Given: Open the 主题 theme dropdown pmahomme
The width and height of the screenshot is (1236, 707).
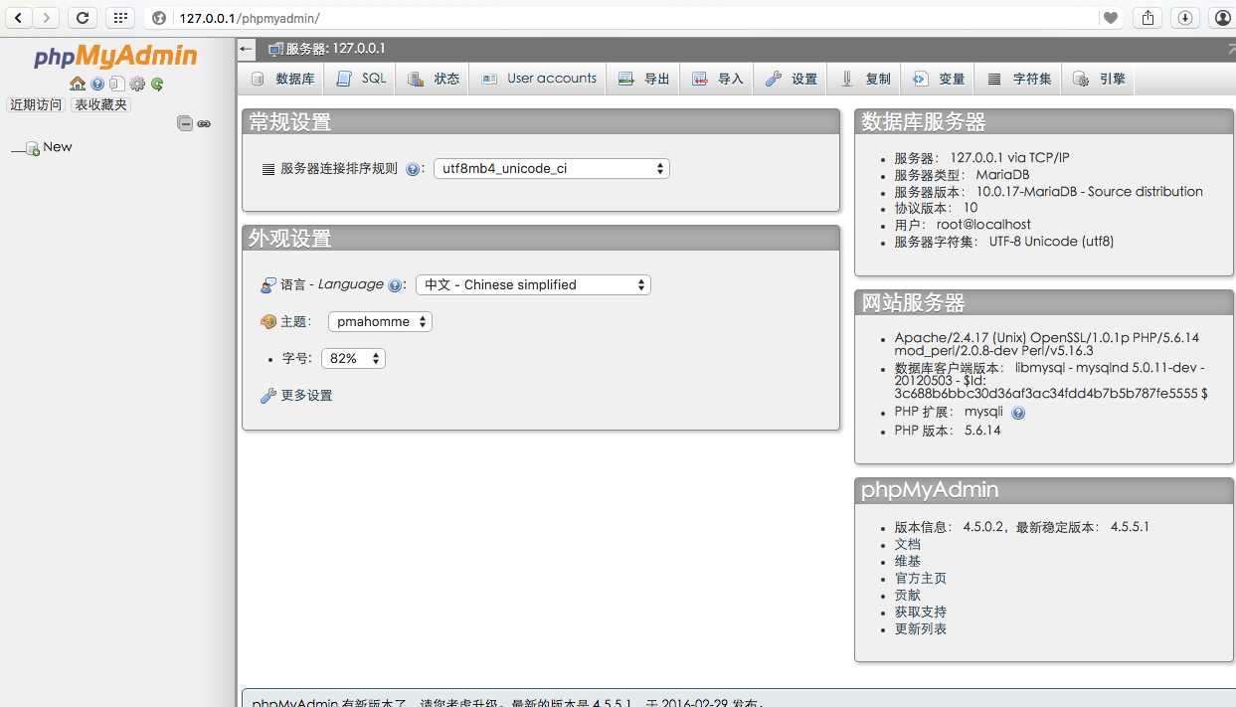Looking at the screenshot, I should tap(380, 322).
